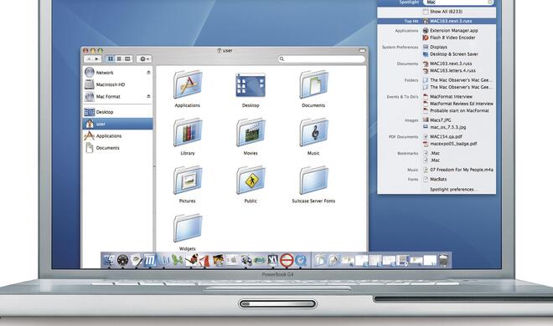Select Macintosh HD in the sidebar

(x=117, y=84)
